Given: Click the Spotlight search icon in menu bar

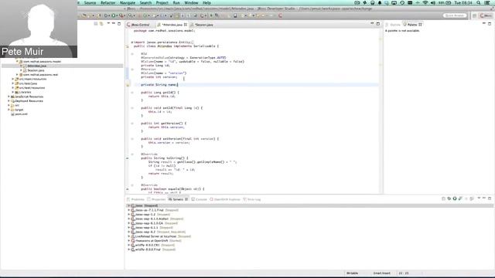Looking at the screenshot, I should point(479,2).
